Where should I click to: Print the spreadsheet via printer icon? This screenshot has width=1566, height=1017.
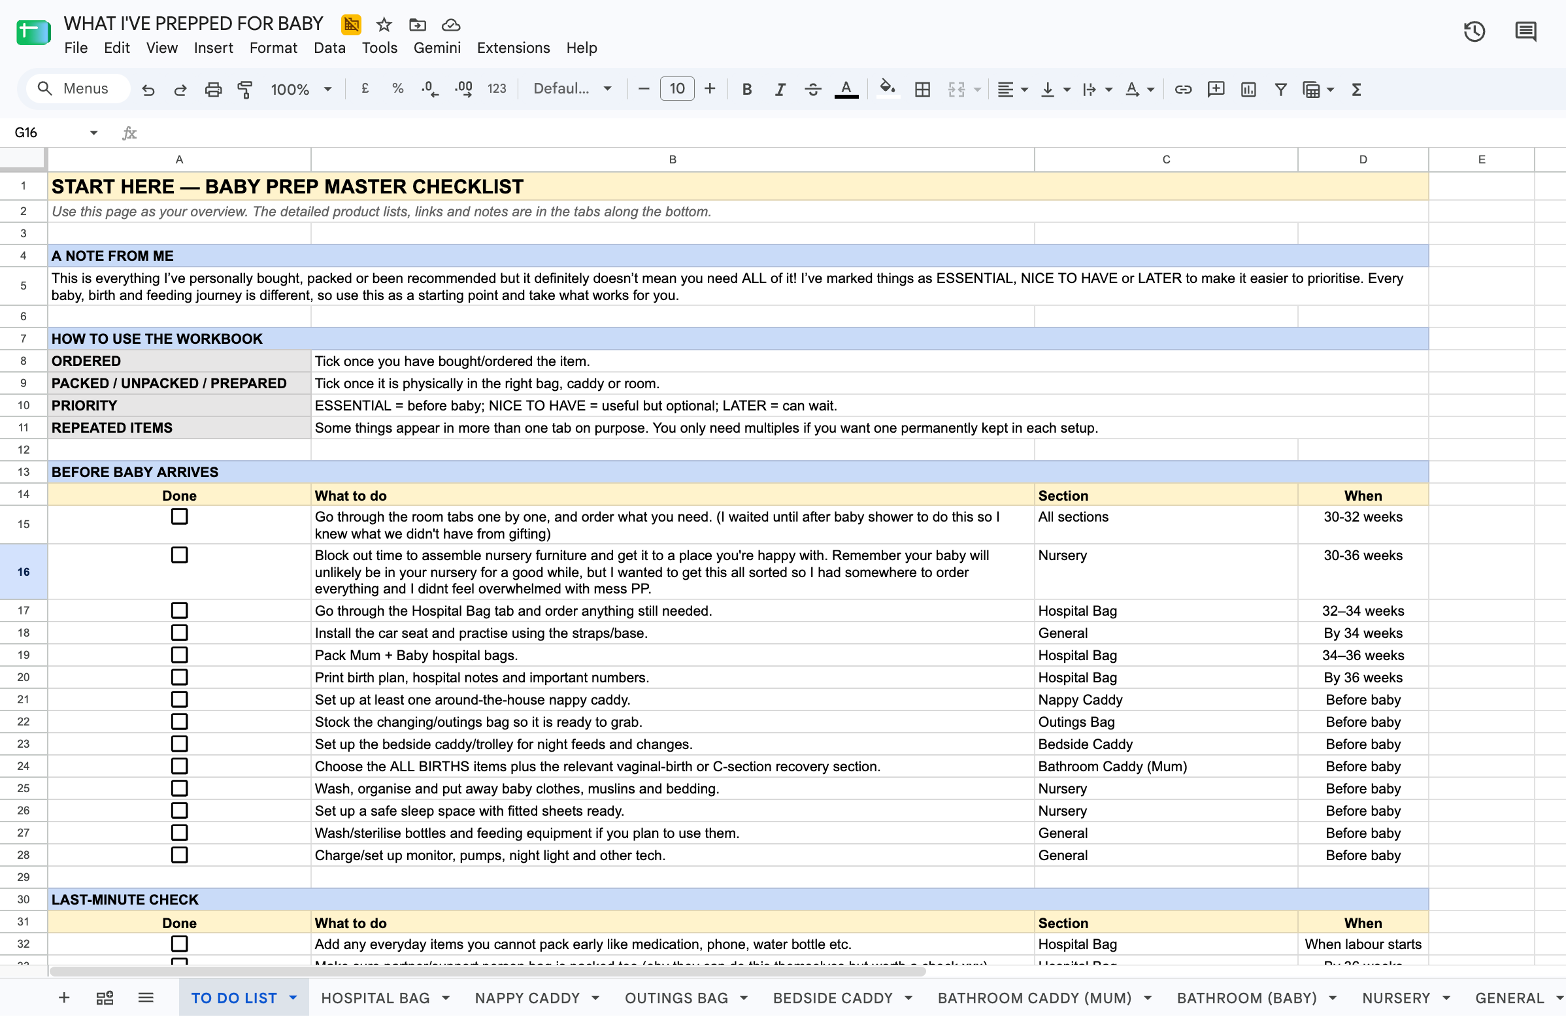213,90
